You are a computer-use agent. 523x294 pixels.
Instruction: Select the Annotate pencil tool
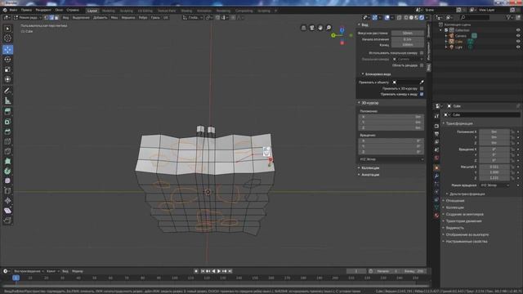(x=7, y=91)
